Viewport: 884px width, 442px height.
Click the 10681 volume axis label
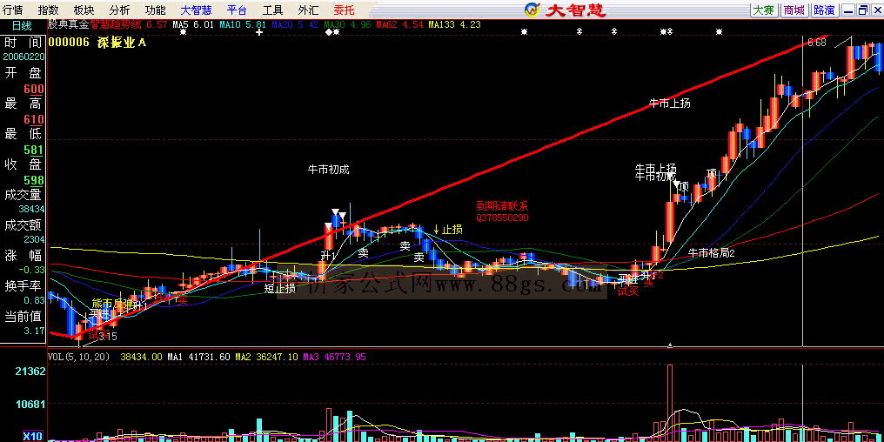[x=31, y=405]
